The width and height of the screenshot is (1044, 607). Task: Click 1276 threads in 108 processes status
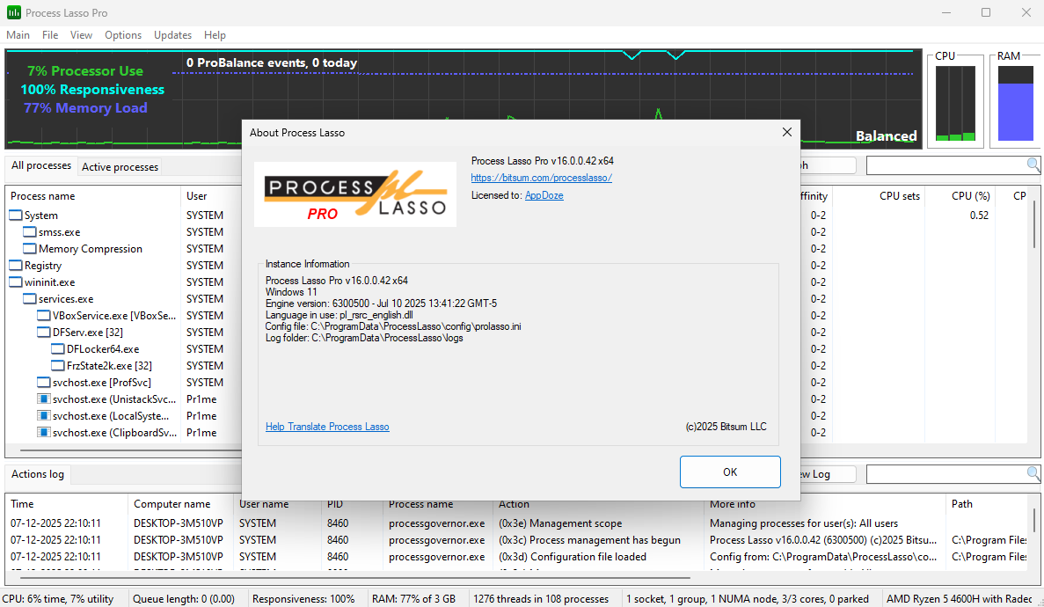(541, 598)
